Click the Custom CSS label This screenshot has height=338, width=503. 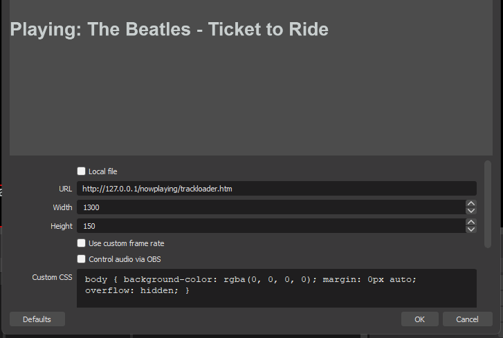coord(52,277)
